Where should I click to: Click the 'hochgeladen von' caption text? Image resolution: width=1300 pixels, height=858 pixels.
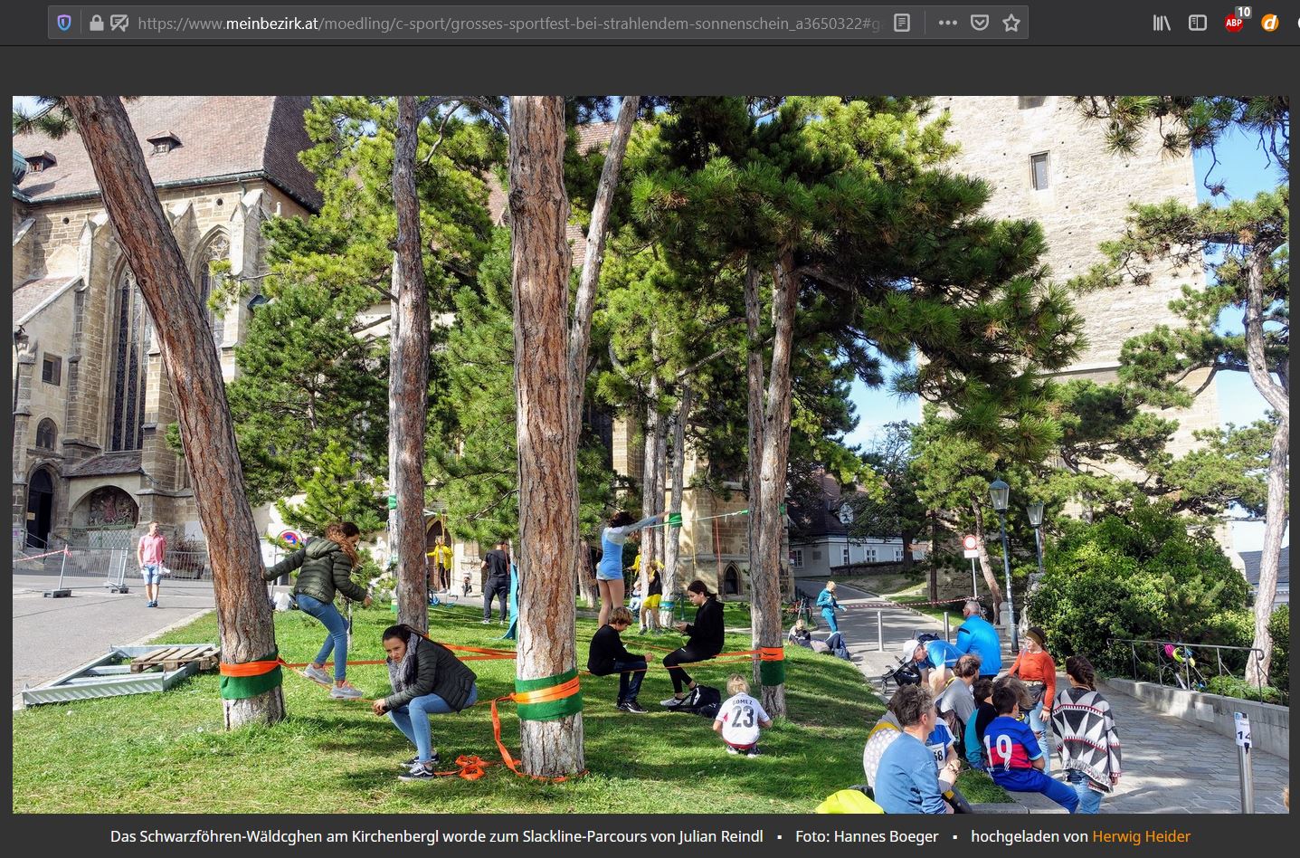pos(1029,836)
